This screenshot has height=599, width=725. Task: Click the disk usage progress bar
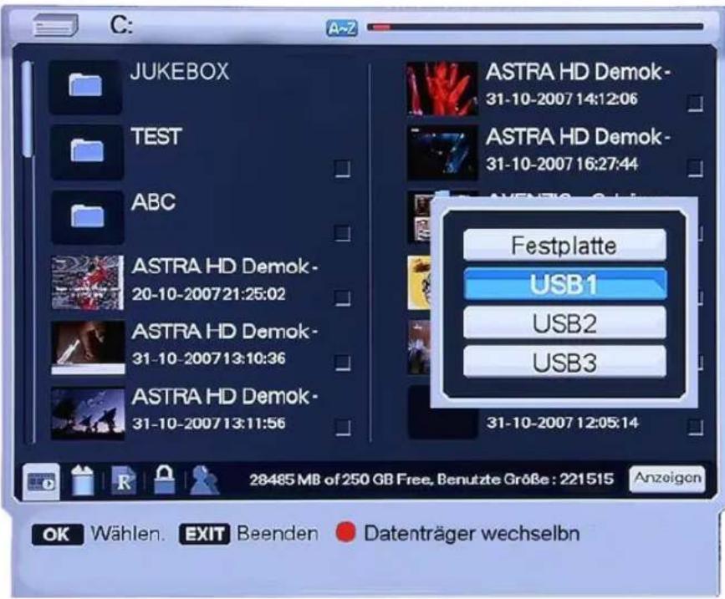click(535, 28)
